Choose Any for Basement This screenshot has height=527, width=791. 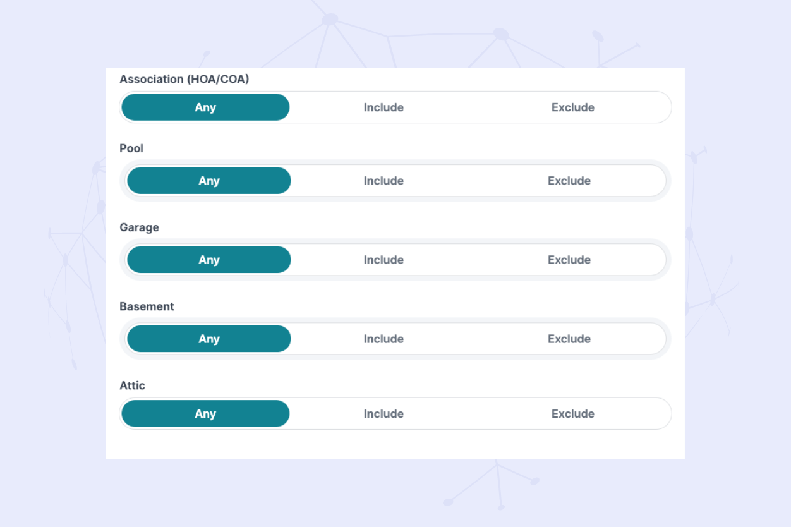click(x=208, y=339)
